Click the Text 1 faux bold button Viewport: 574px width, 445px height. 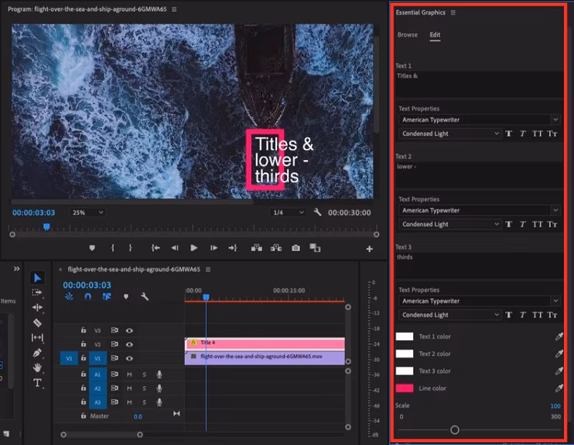[x=509, y=133]
